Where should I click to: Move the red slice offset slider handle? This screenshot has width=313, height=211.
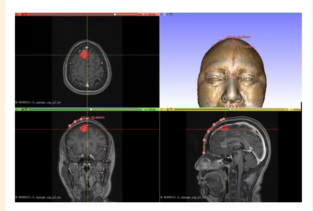tap(115, 14)
